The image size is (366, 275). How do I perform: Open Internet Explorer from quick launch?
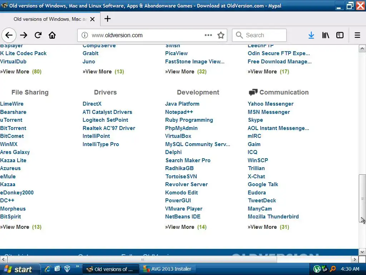pyautogui.click(x=48, y=269)
